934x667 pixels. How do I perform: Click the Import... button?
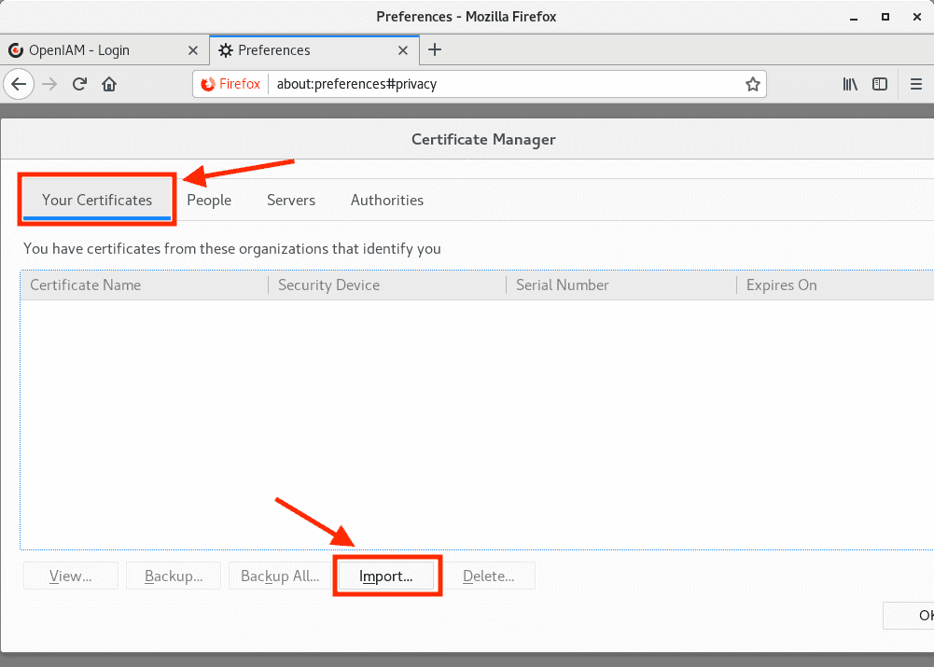tap(386, 577)
